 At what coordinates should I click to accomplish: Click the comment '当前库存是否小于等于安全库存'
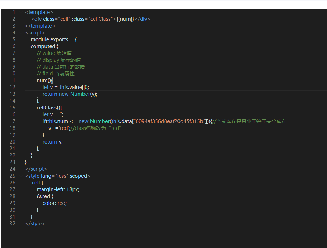click(251, 121)
